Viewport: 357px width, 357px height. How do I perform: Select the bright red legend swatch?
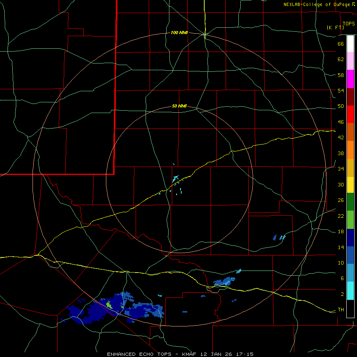[350, 114]
